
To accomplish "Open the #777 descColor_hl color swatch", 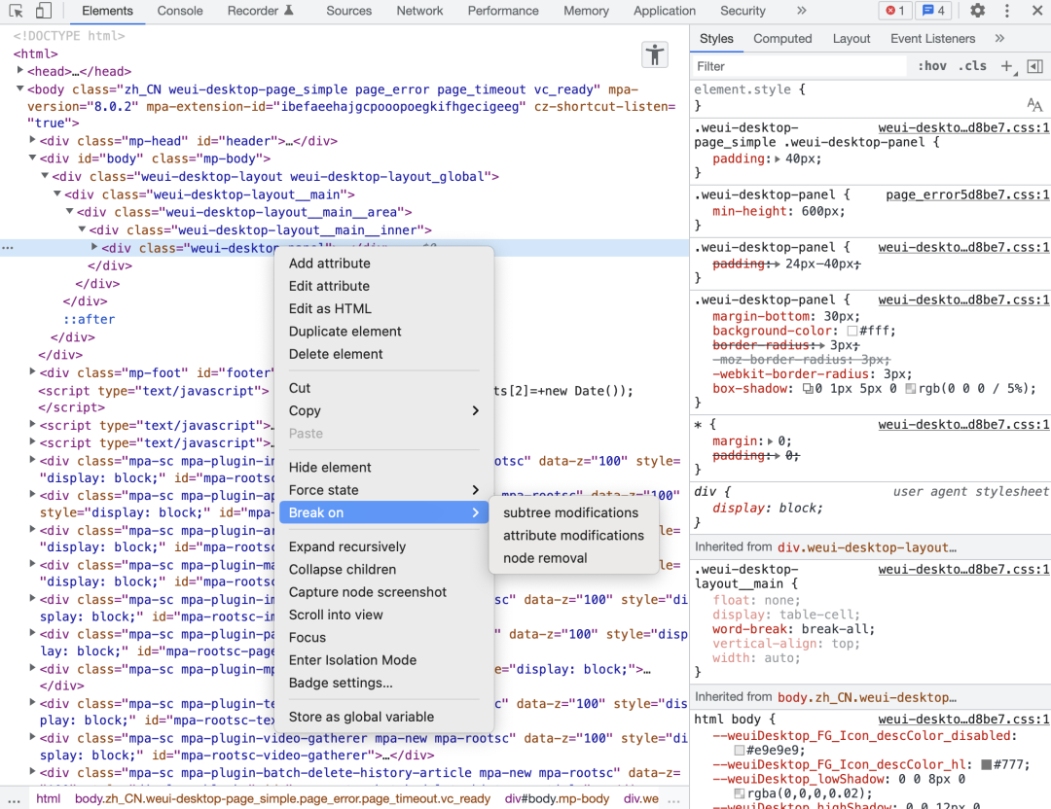I will coord(986,765).
